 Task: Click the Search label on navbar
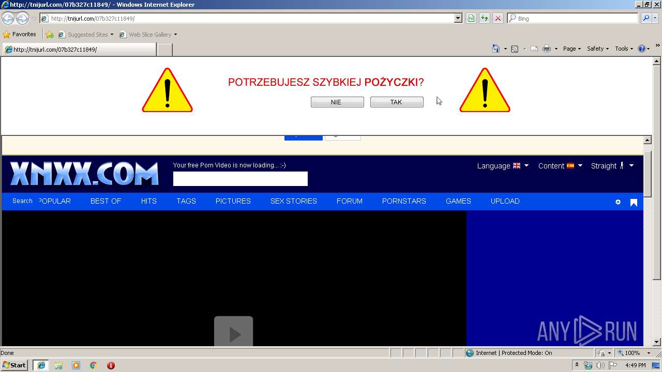pos(22,201)
